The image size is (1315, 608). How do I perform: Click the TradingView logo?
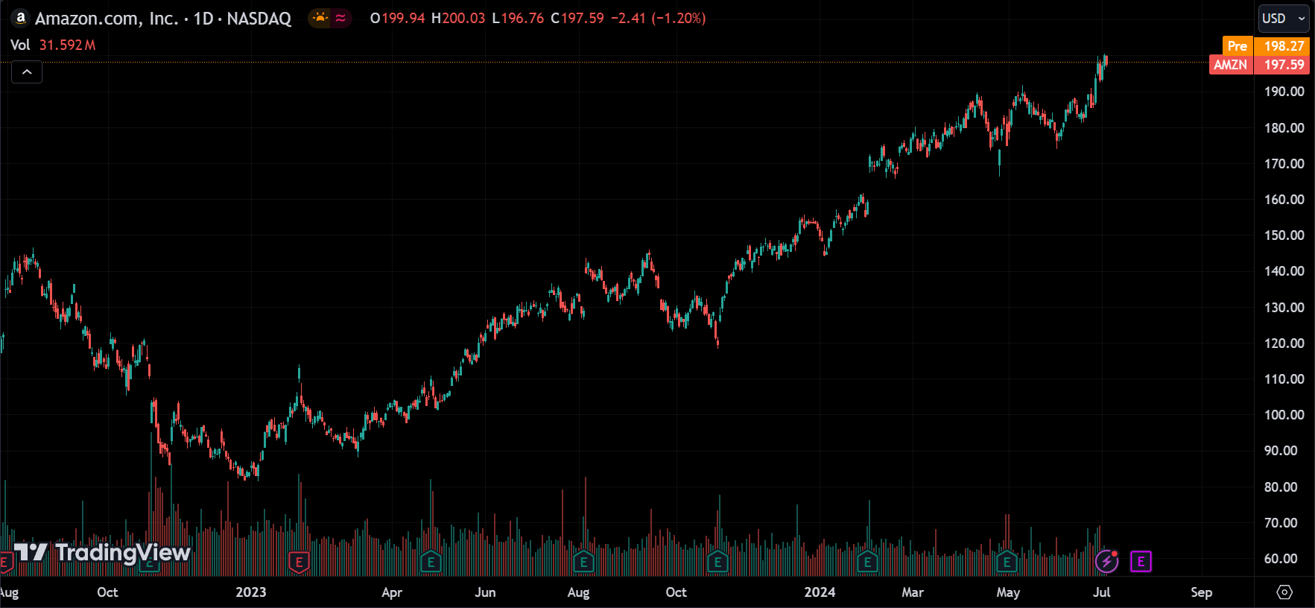(102, 552)
